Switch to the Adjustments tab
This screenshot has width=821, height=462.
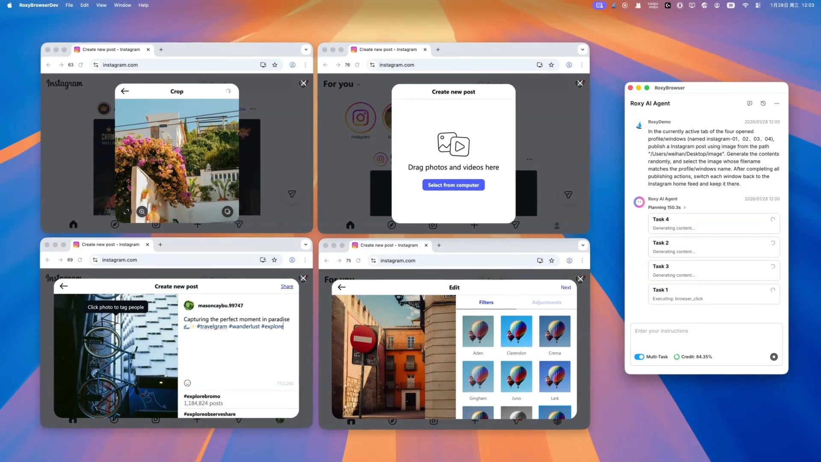click(x=546, y=302)
